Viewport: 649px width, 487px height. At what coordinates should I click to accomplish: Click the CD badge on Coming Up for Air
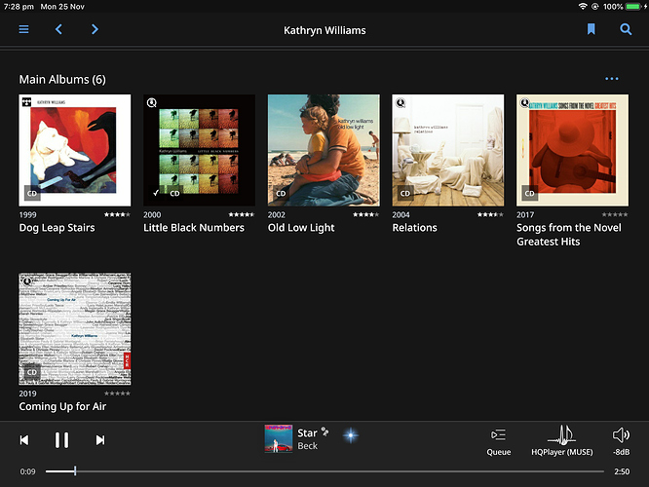pyautogui.click(x=32, y=372)
